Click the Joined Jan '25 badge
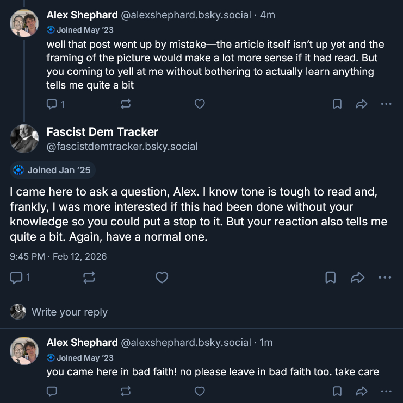This screenshot has height=403, width=403. pos(53,170)
